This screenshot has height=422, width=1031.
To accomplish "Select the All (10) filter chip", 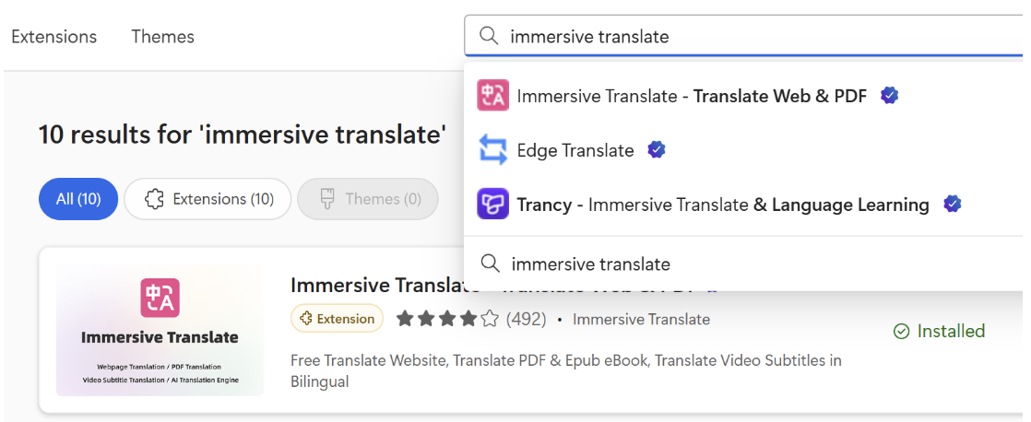I will (78, 199).
